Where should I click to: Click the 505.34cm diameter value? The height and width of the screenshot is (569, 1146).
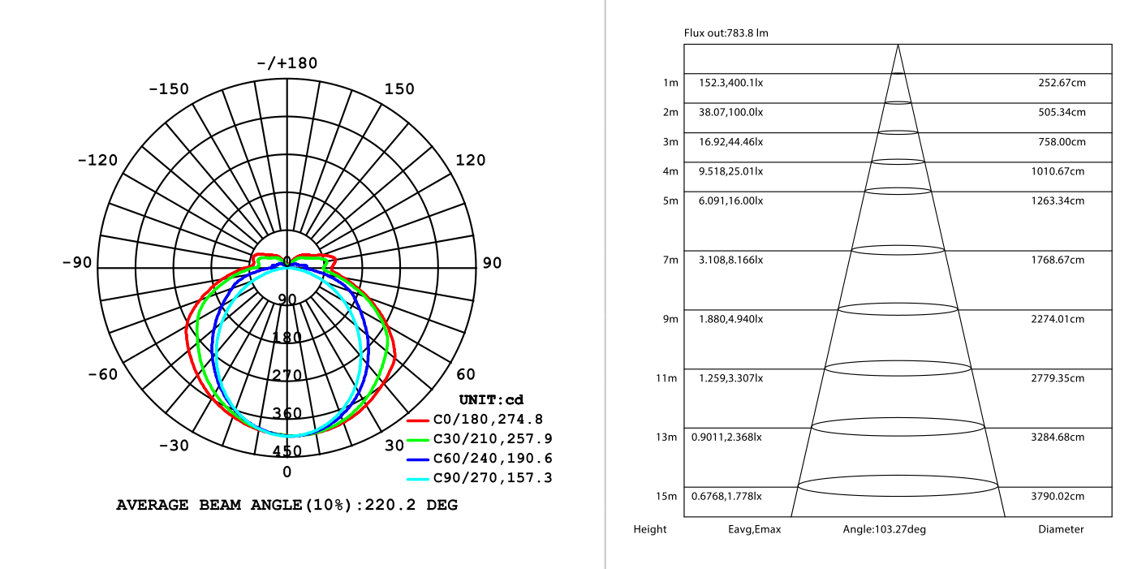(x=1061, y=112)
